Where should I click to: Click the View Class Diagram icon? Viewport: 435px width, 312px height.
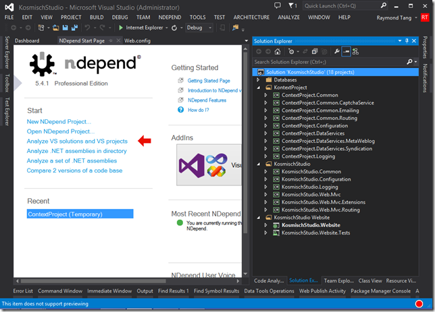(x=356, y=51)
